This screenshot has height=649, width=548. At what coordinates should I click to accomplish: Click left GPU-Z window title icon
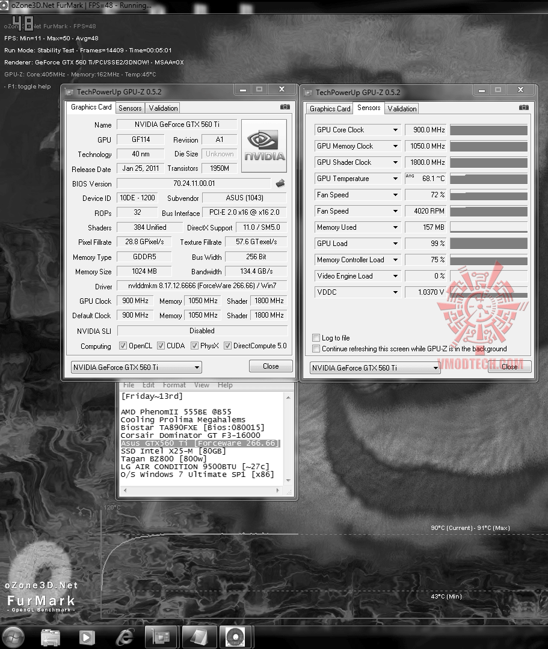click(x=69, y=92)
